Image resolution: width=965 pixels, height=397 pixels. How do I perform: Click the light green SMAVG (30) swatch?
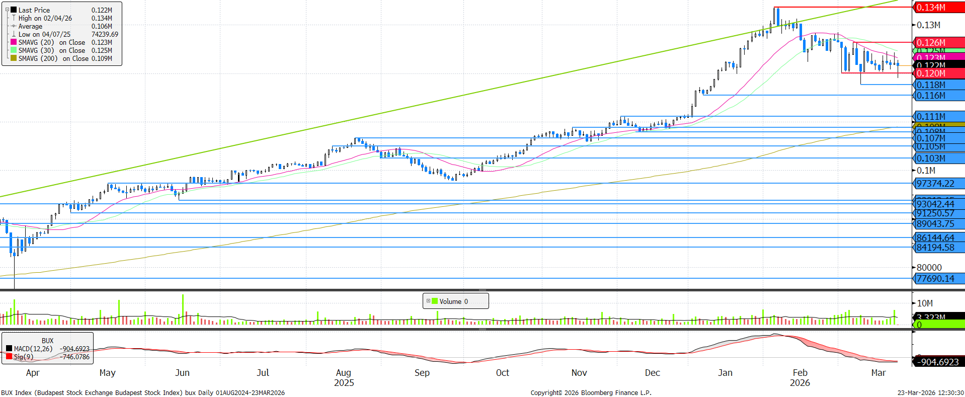pos(14,50)
